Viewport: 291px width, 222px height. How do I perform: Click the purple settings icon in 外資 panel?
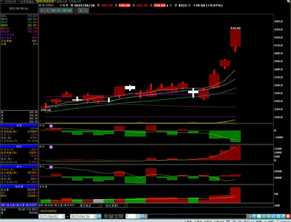(51, 126)
